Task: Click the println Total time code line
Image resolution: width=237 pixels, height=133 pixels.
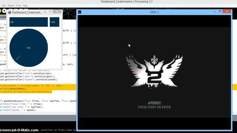Action: click(21, 104)
